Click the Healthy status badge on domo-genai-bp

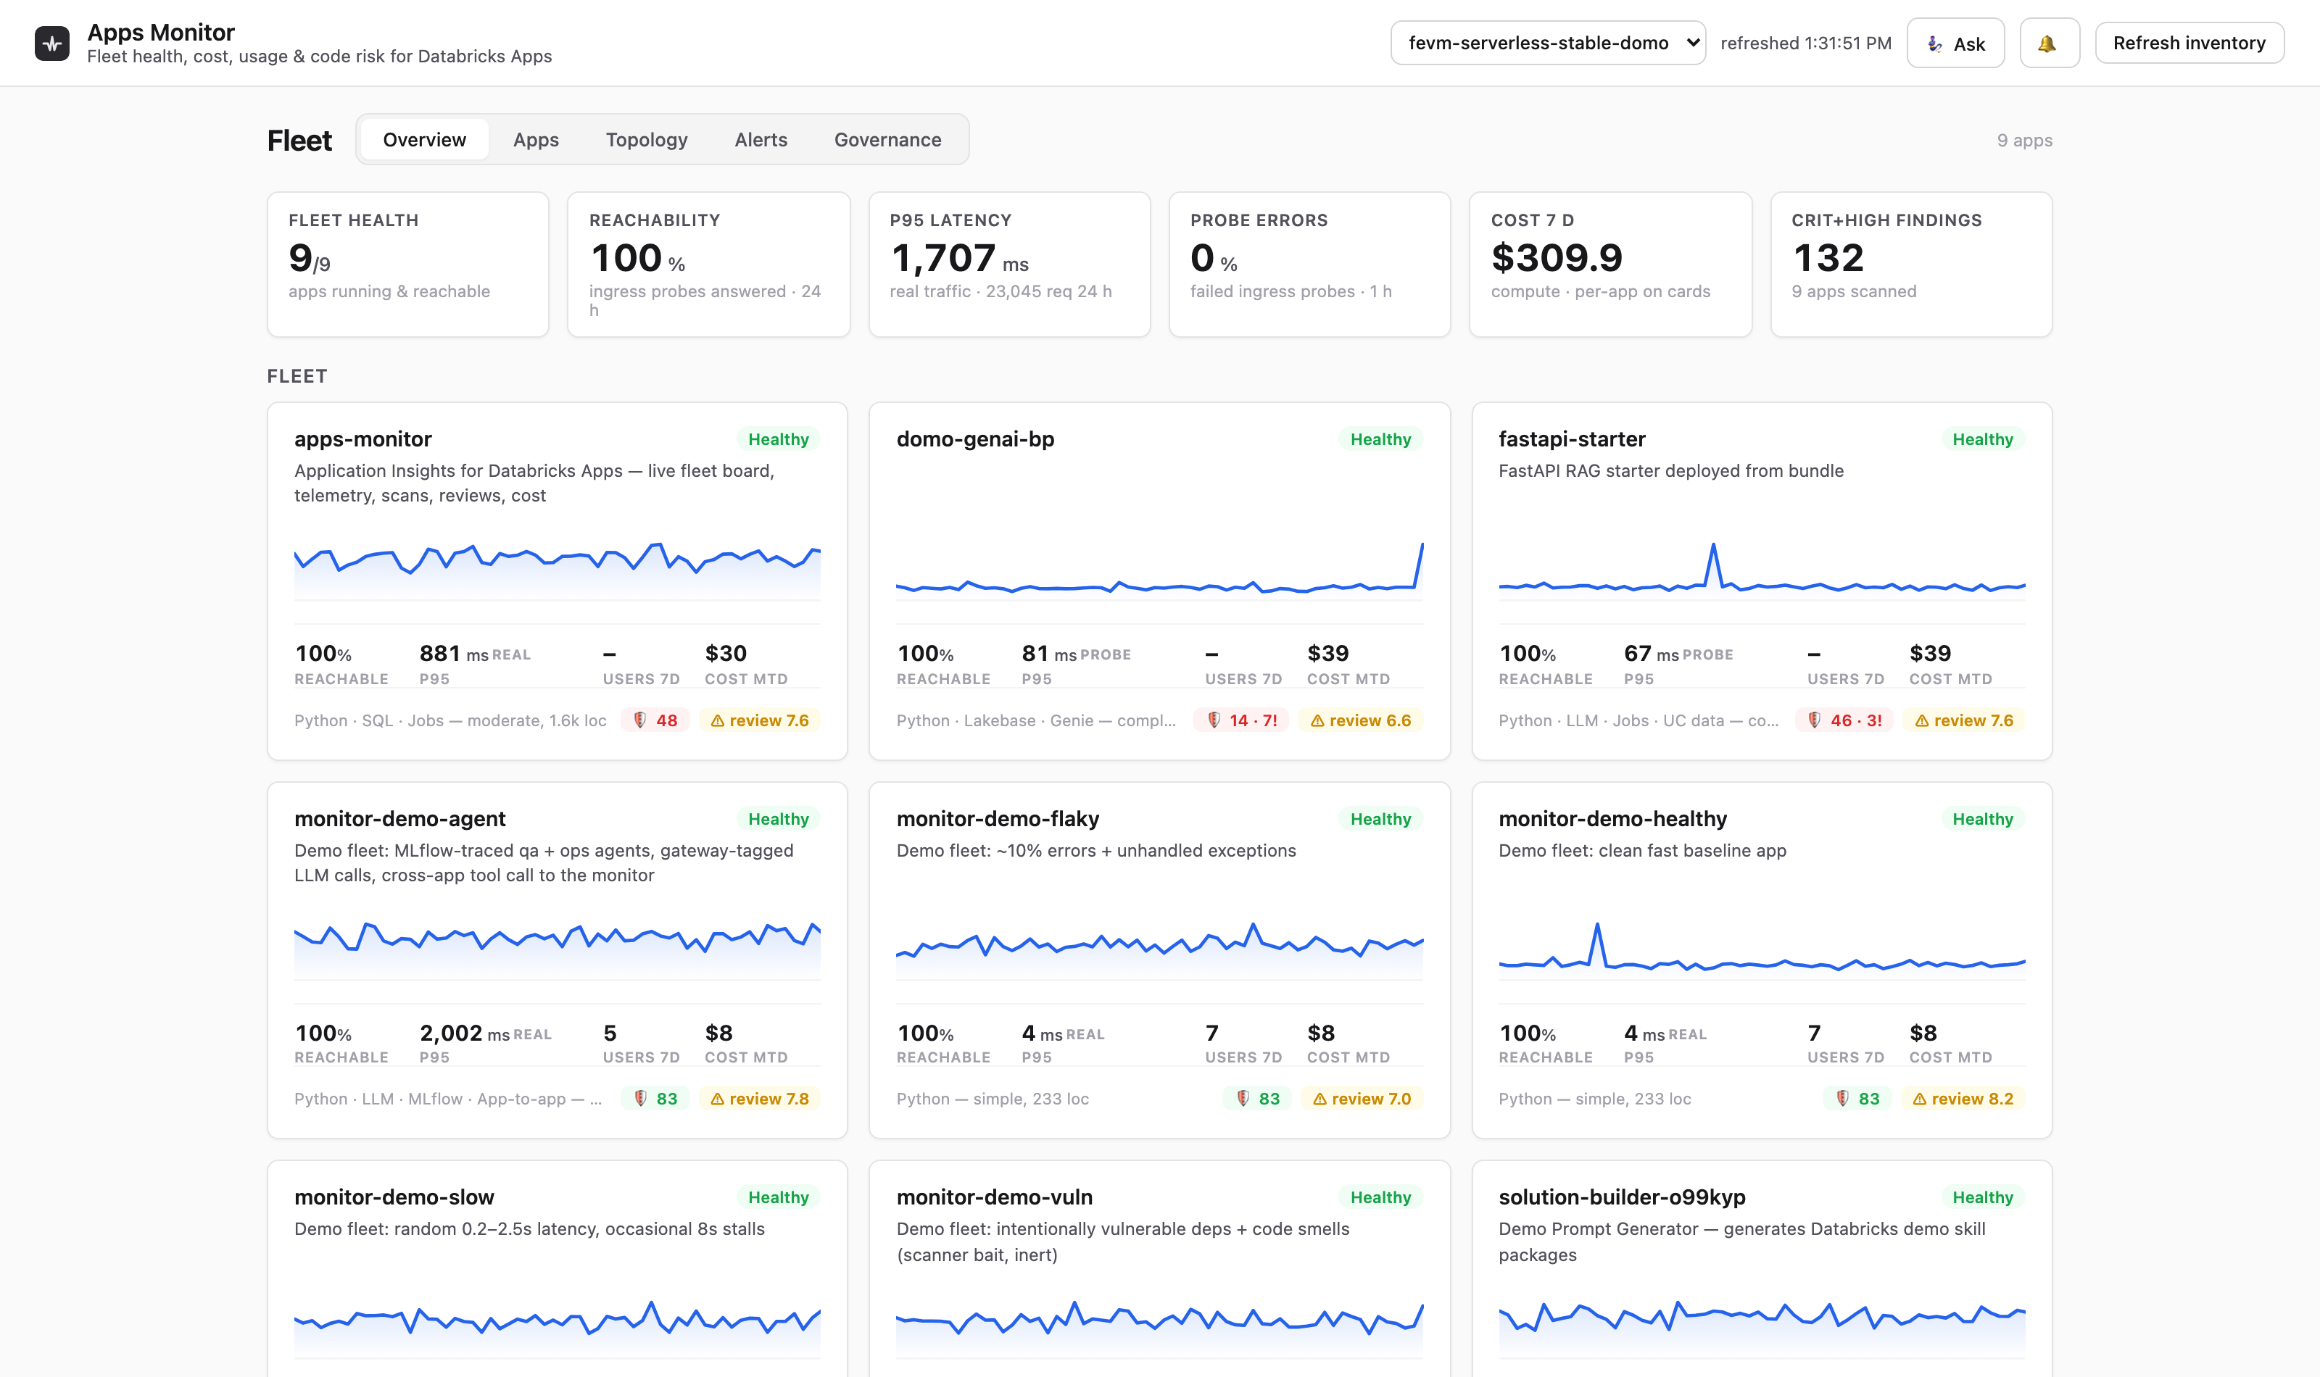(1381, 439)
